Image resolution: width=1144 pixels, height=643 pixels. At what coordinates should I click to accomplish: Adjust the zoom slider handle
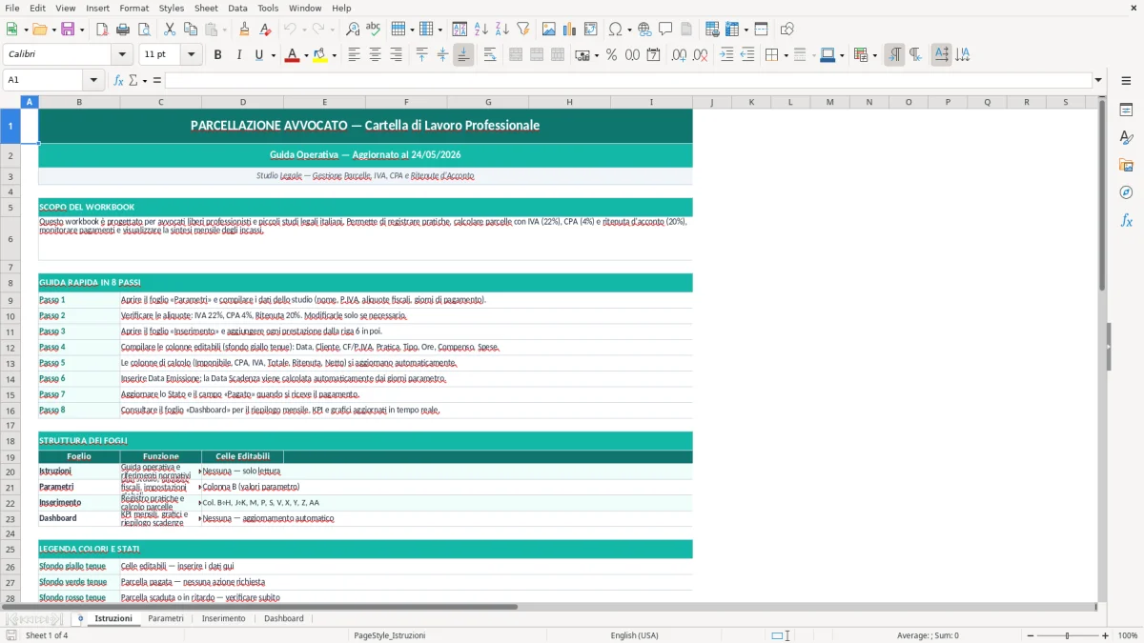[1067, 635]
